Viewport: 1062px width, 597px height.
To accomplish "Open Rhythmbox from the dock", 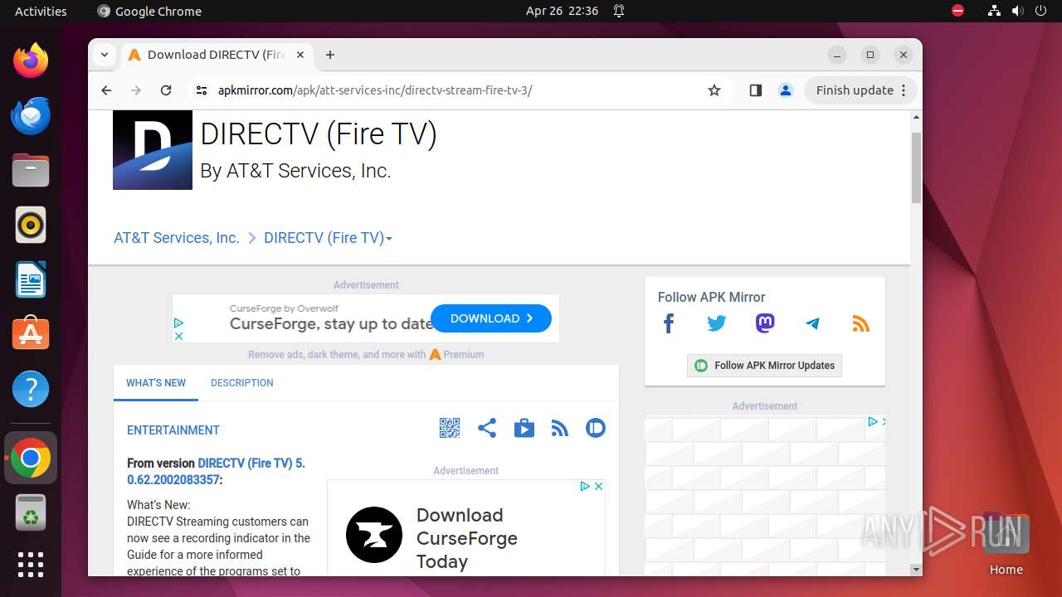I will 31,225.
